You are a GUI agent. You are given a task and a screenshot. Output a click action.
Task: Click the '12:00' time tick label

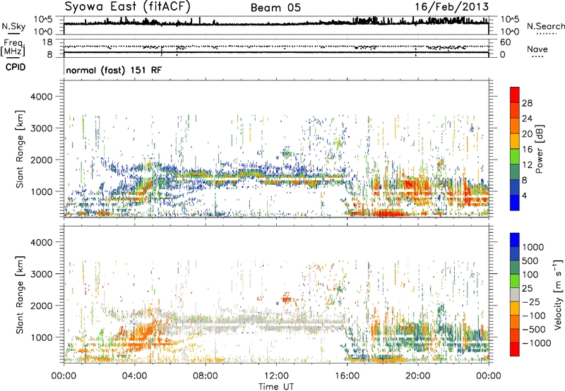(276, 376)
